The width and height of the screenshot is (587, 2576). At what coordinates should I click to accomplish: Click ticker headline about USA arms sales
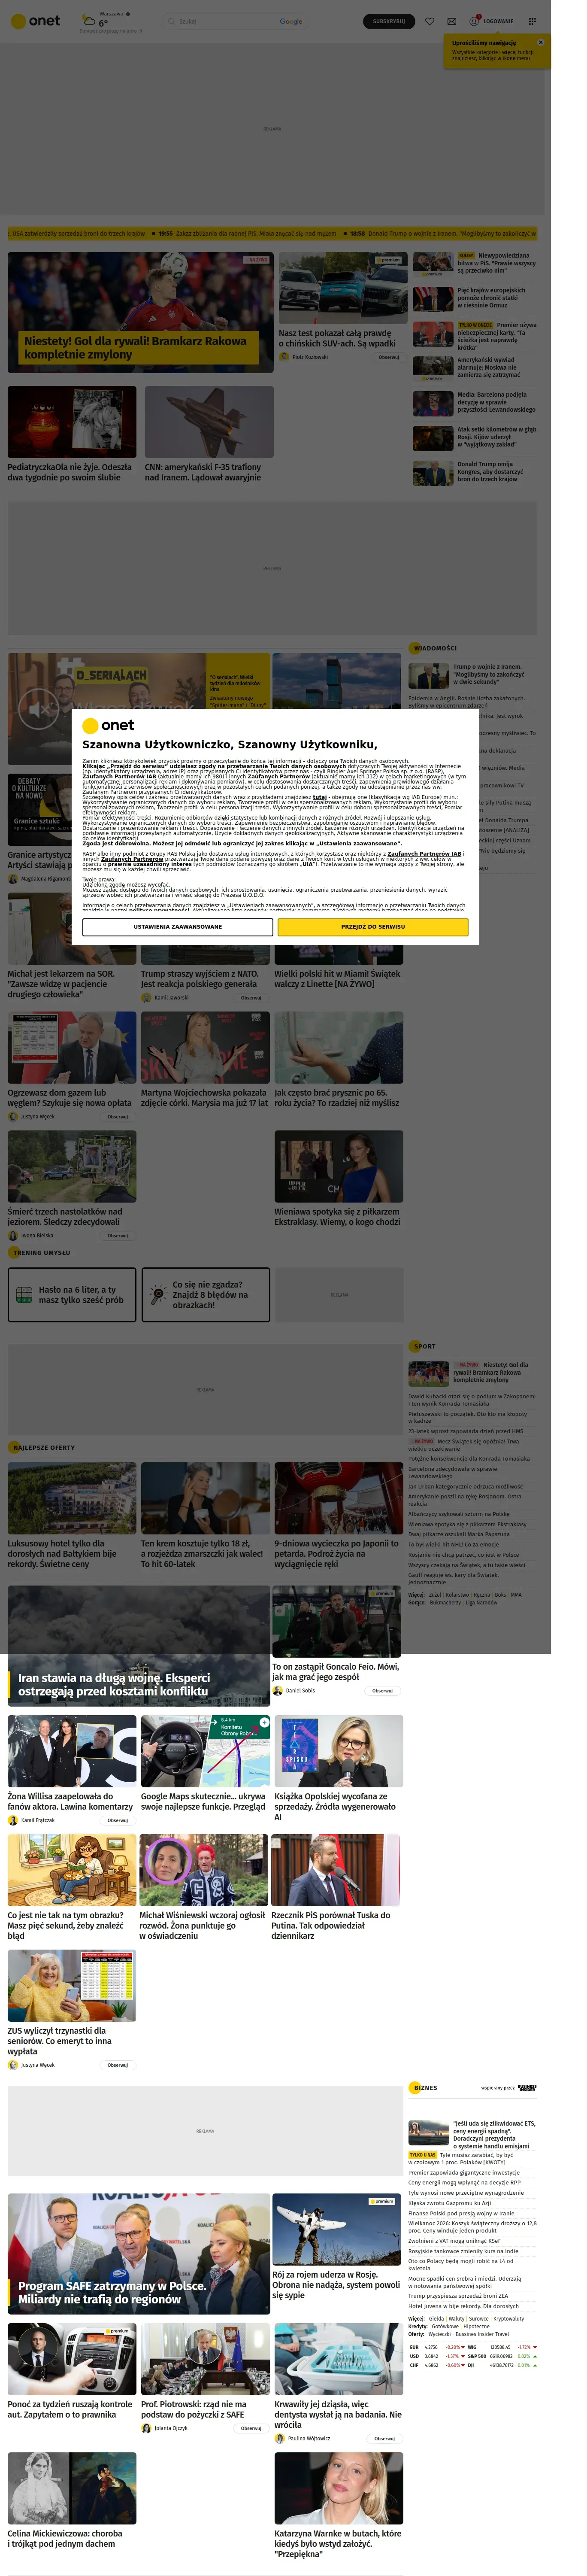pos(77,233)
